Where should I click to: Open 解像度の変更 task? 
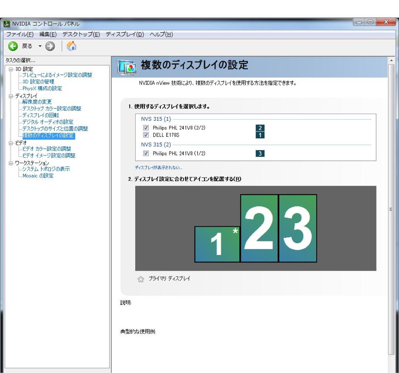click(x=37, y=101)
